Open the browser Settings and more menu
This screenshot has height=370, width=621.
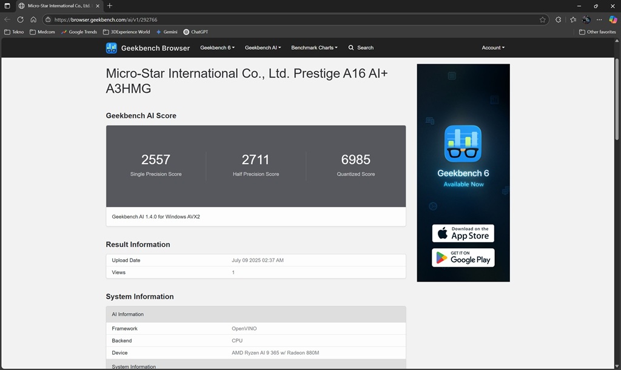(x=599, y=19)
